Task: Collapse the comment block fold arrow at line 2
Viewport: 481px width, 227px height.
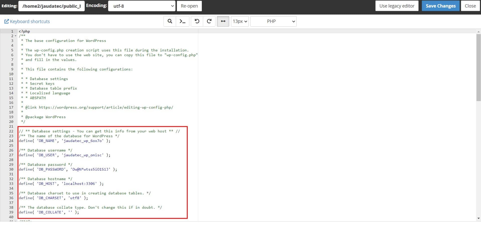Action: [x=16, y=36]
